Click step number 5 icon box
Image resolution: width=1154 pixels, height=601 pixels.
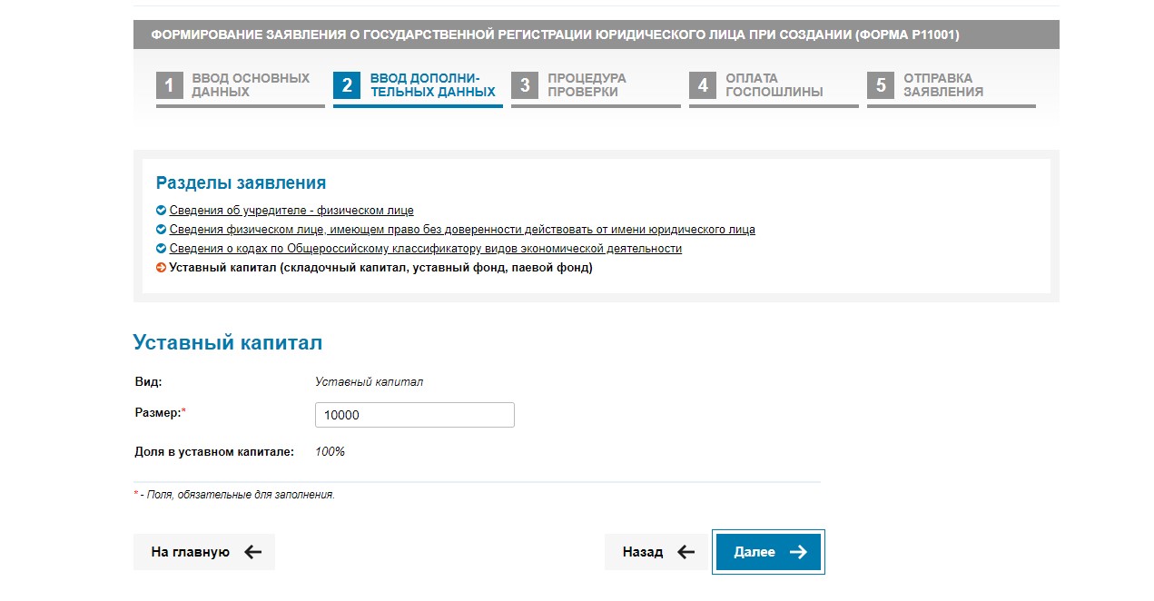pos(881,85)
